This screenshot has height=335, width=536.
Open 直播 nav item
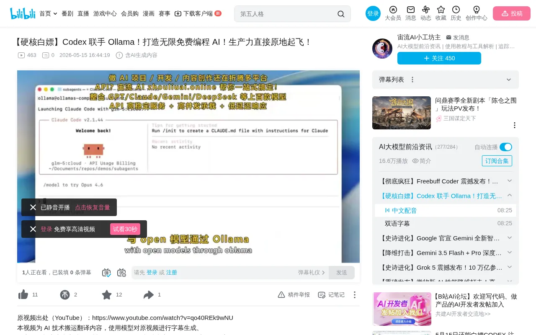[x=83, y=13]
